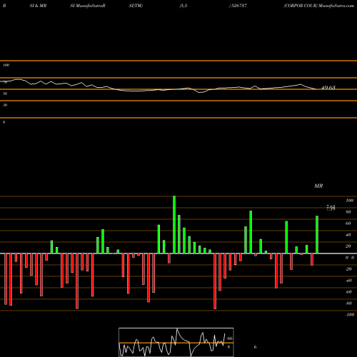Click the RSI axis label 50
The image size is (357, 357).
click(5, 94)
